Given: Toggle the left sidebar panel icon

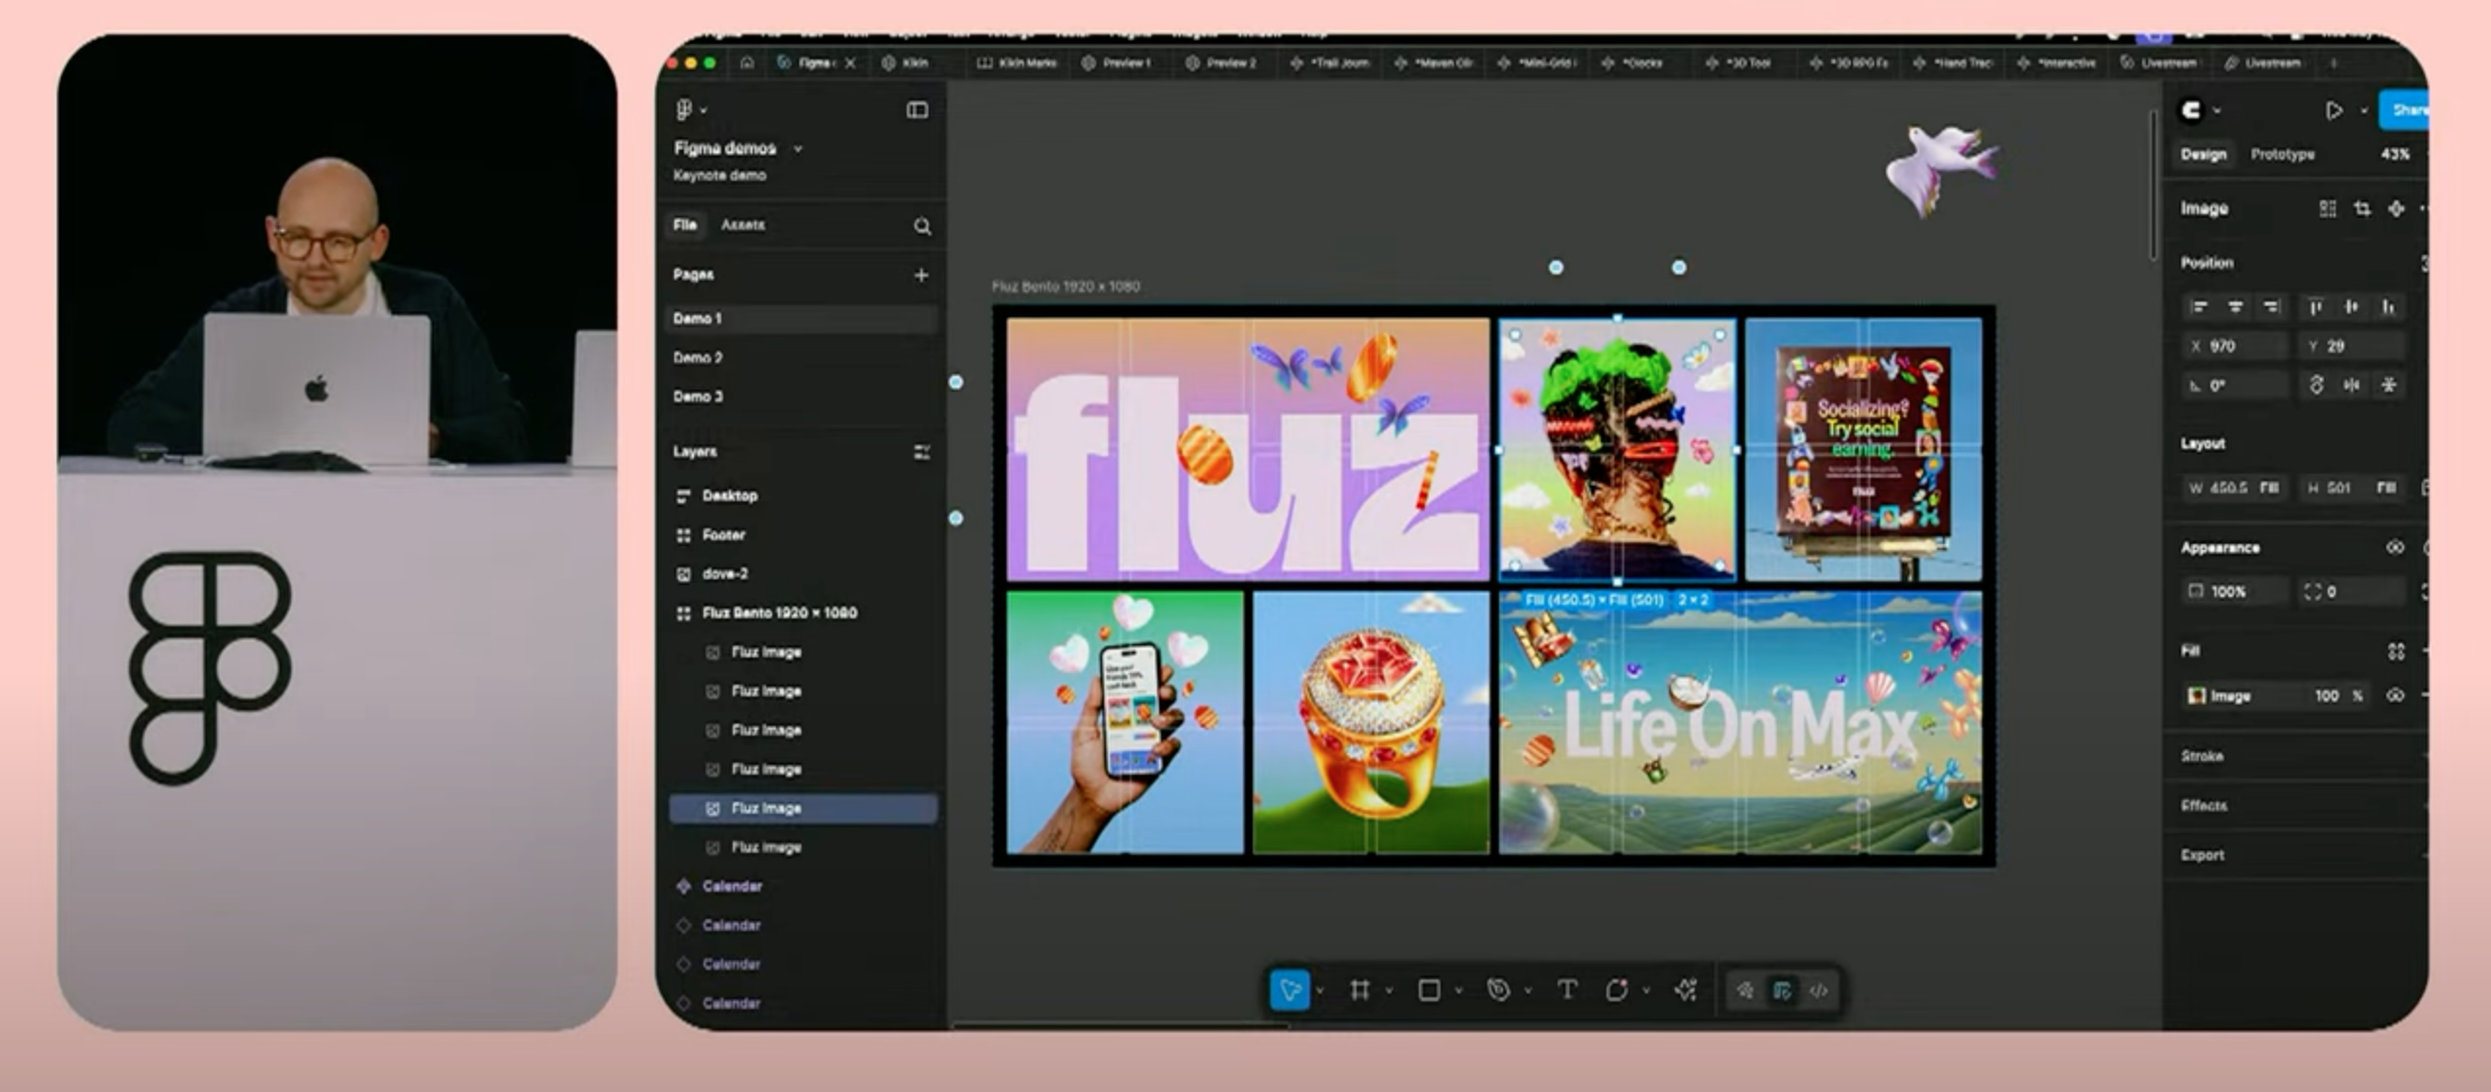Looking at the screenshot, I should tap(917, 110).
